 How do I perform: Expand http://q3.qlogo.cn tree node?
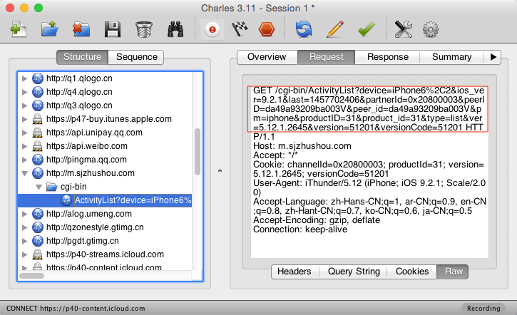coord(24,105)
